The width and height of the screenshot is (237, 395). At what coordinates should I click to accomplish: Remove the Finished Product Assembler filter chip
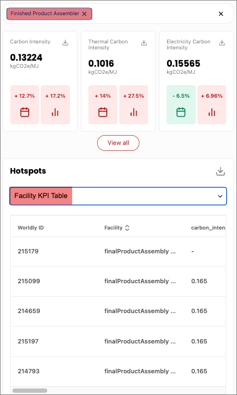point(85,14)
